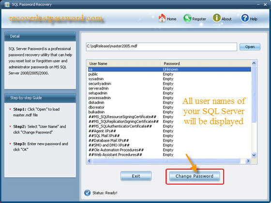Click the Status: Ready! text
271x203 pixels.
(x=105, y=193)
